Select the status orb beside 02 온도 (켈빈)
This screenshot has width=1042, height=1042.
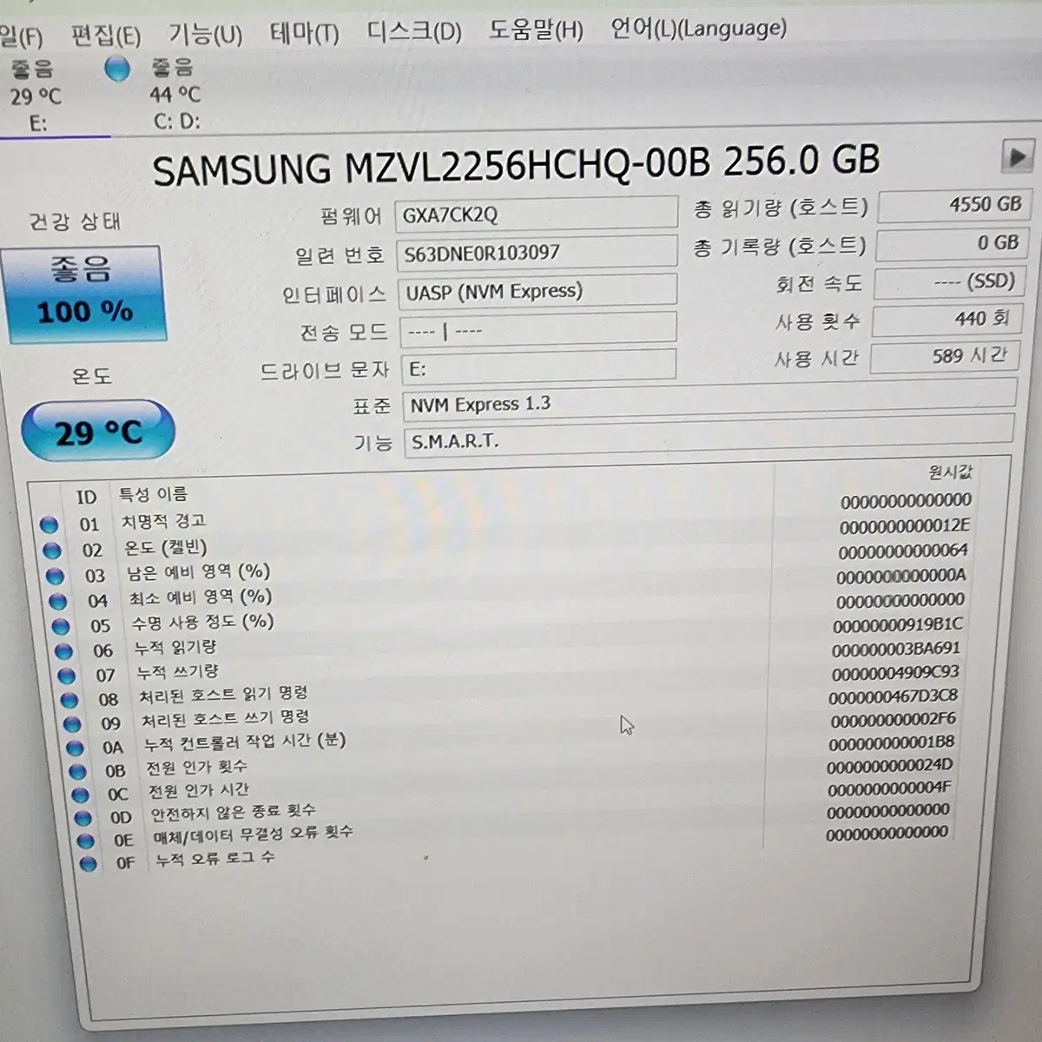click(51, 550)
